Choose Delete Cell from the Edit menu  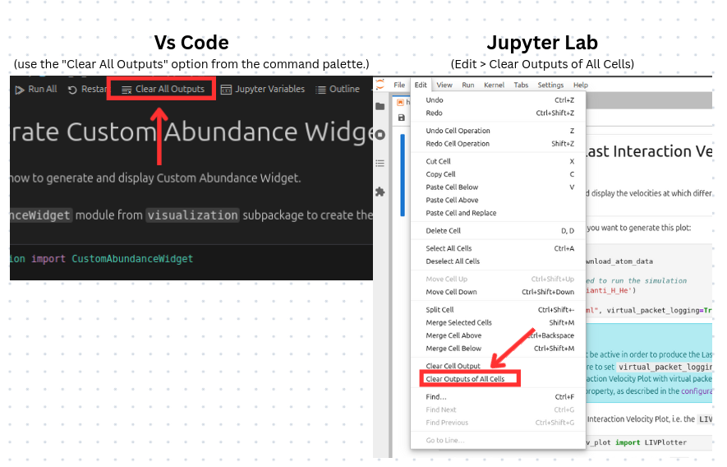click(x=443, y=231)
